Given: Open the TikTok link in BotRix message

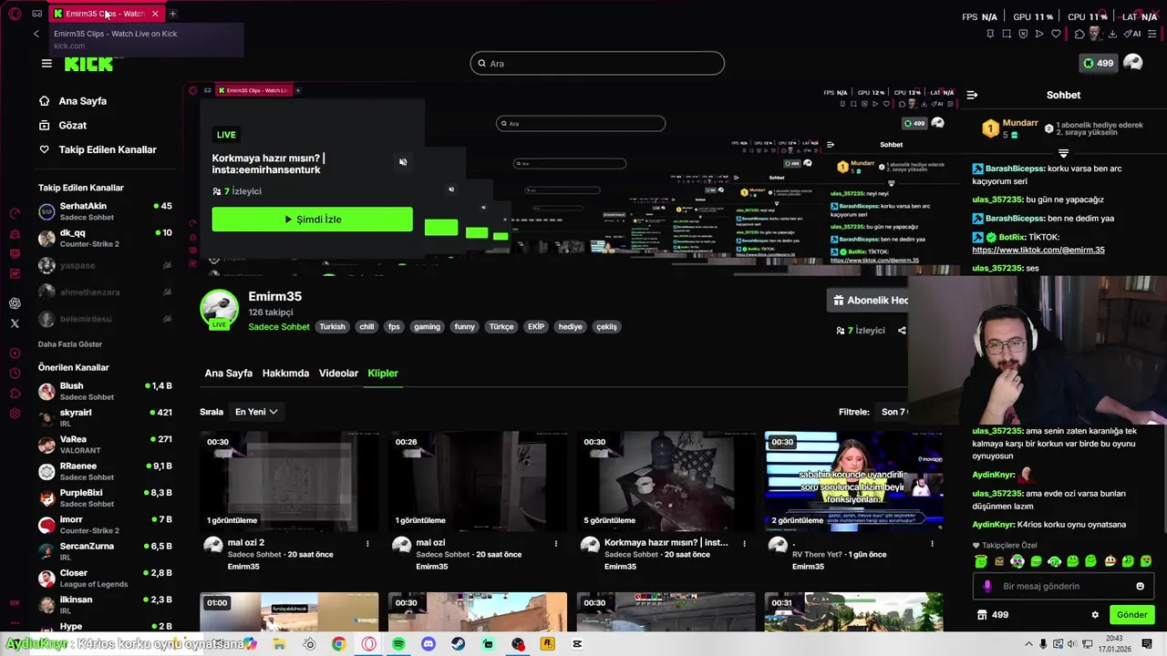Looking at the screenshot, I should click(1038, 250).
